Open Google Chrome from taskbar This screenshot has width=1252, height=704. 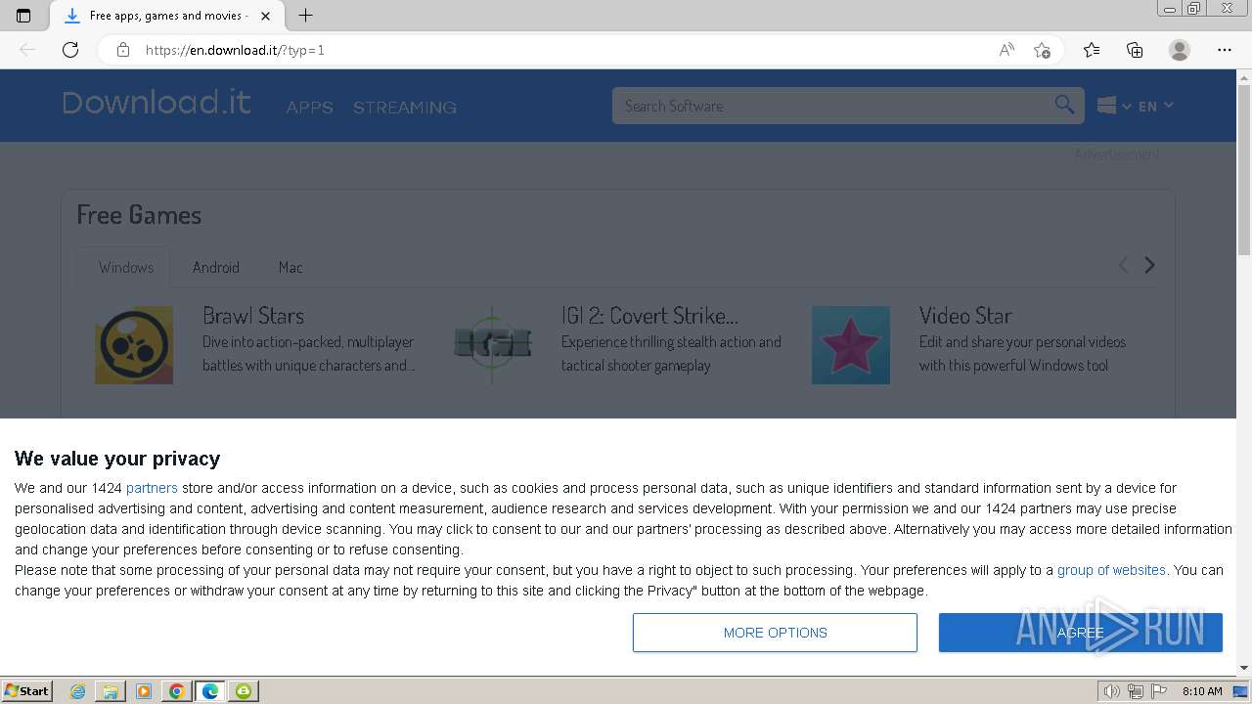177,691
